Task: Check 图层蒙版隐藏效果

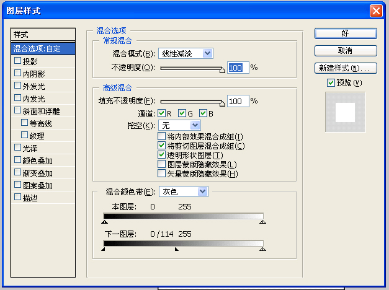Action: (161, 164)
